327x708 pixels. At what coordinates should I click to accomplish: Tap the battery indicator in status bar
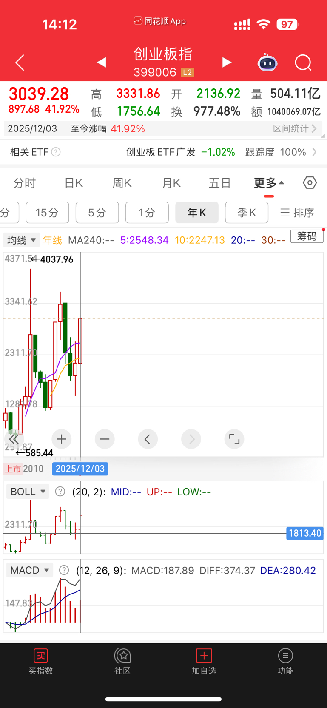pyautogui.click(x=288, y=24)
